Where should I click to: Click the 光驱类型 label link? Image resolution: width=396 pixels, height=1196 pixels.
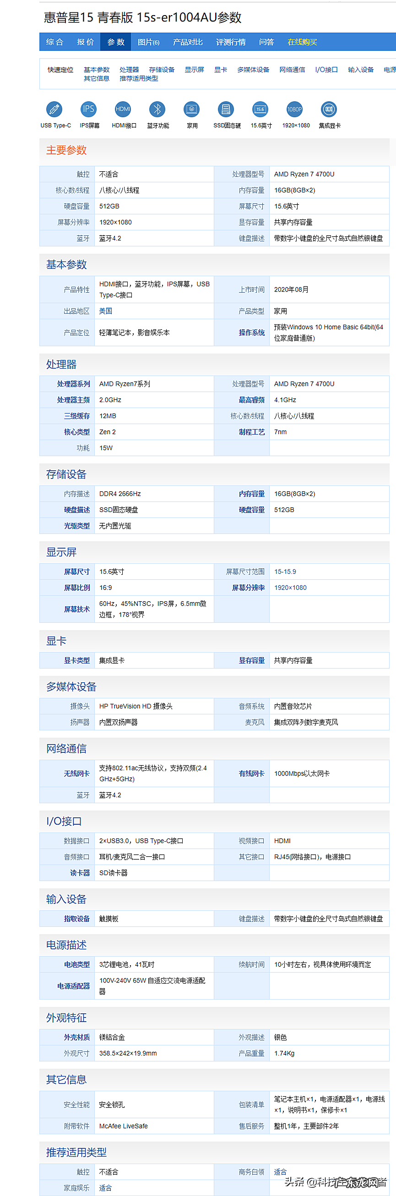point(76,526)
